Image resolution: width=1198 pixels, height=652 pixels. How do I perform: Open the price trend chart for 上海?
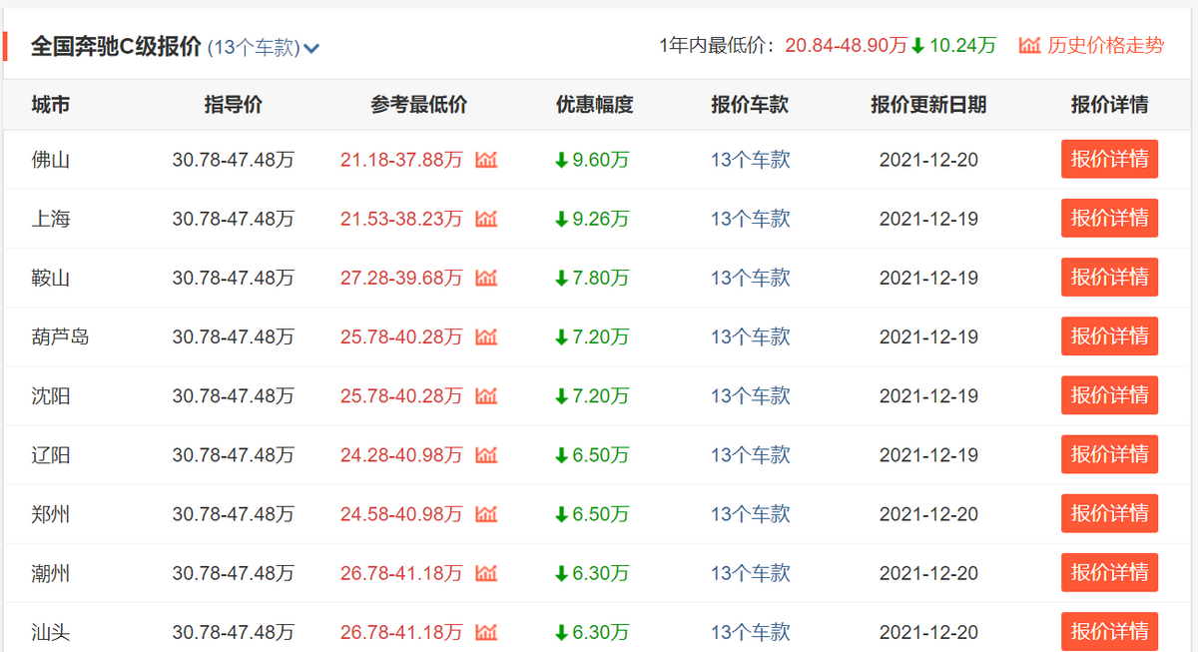(486, 219)
